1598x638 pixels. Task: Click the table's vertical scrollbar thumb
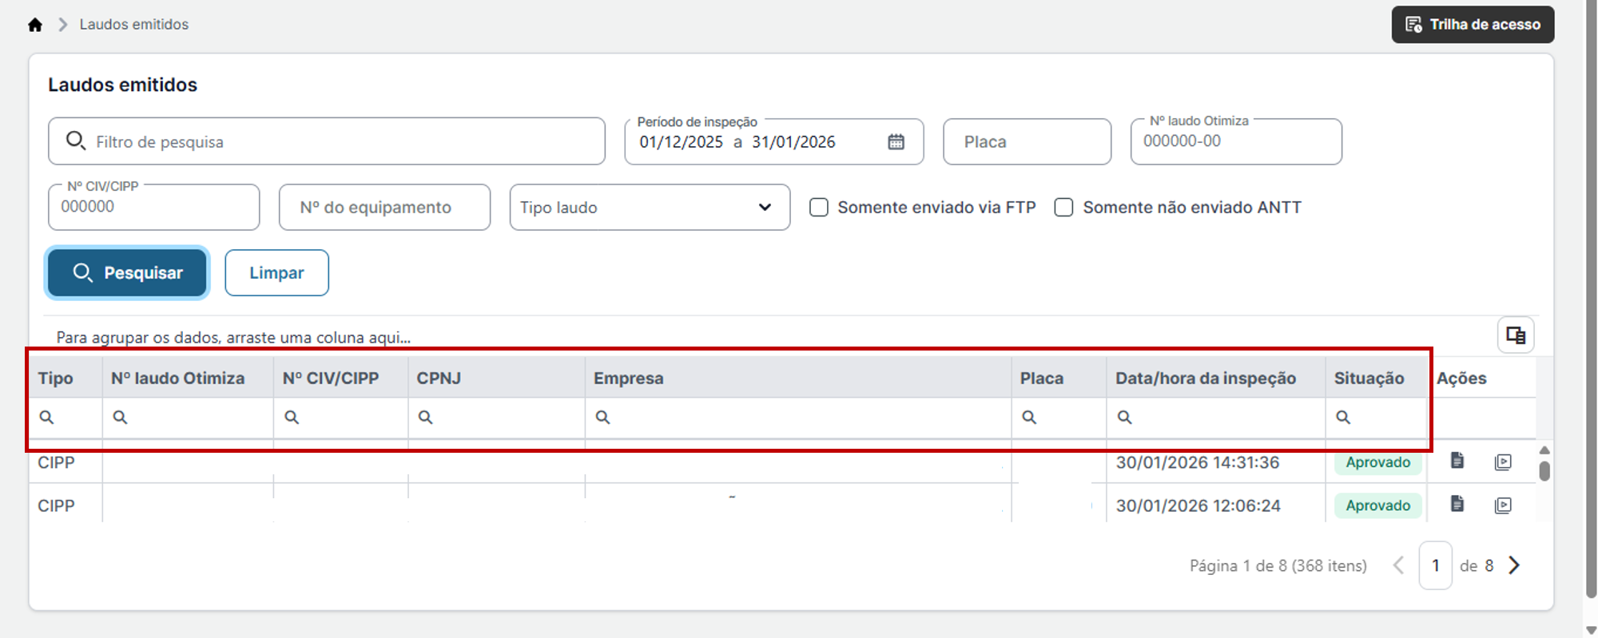click(x=1544, y=471)
